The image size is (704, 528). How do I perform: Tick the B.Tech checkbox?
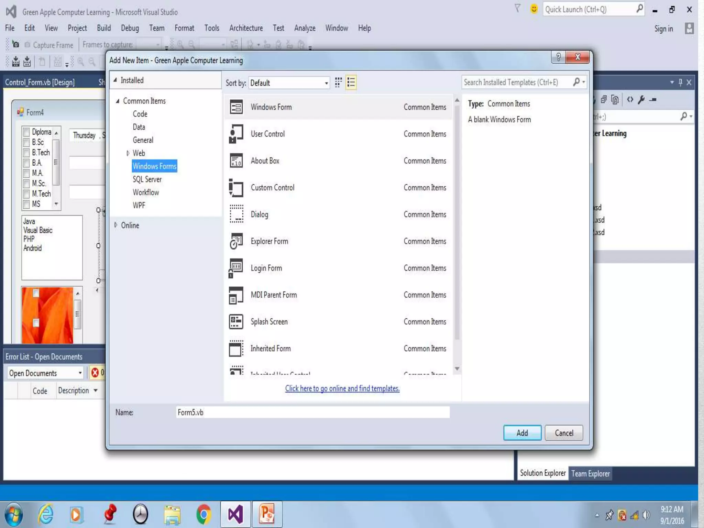point(26,153)
